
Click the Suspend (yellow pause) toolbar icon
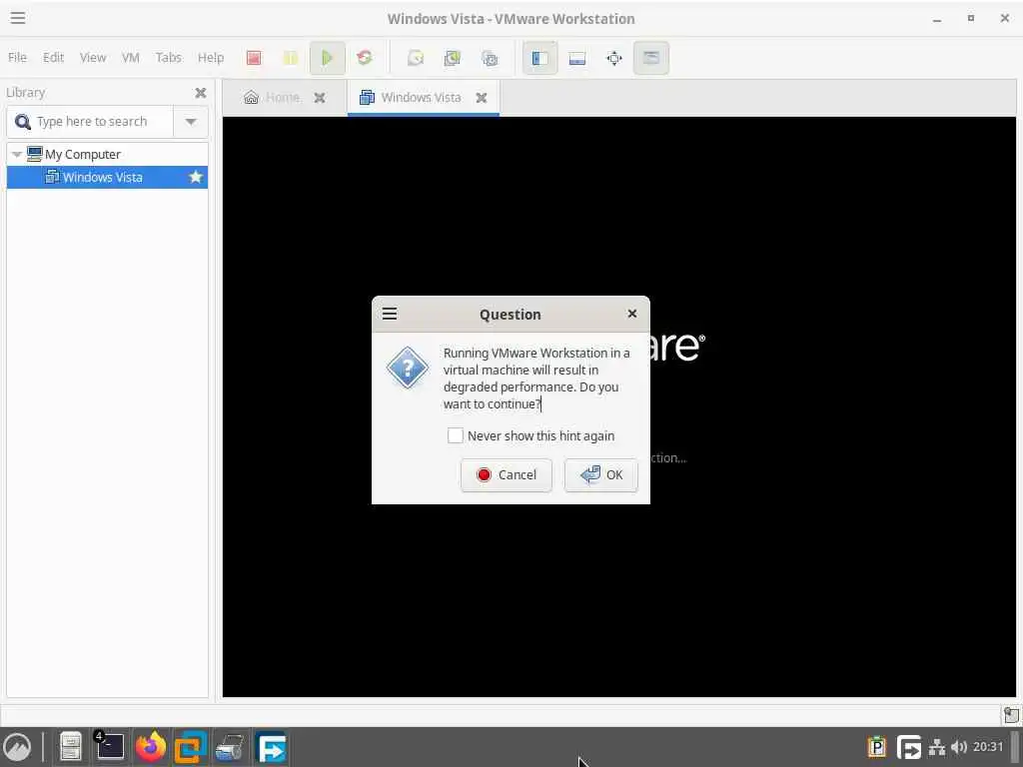click(x=291, y=57)
